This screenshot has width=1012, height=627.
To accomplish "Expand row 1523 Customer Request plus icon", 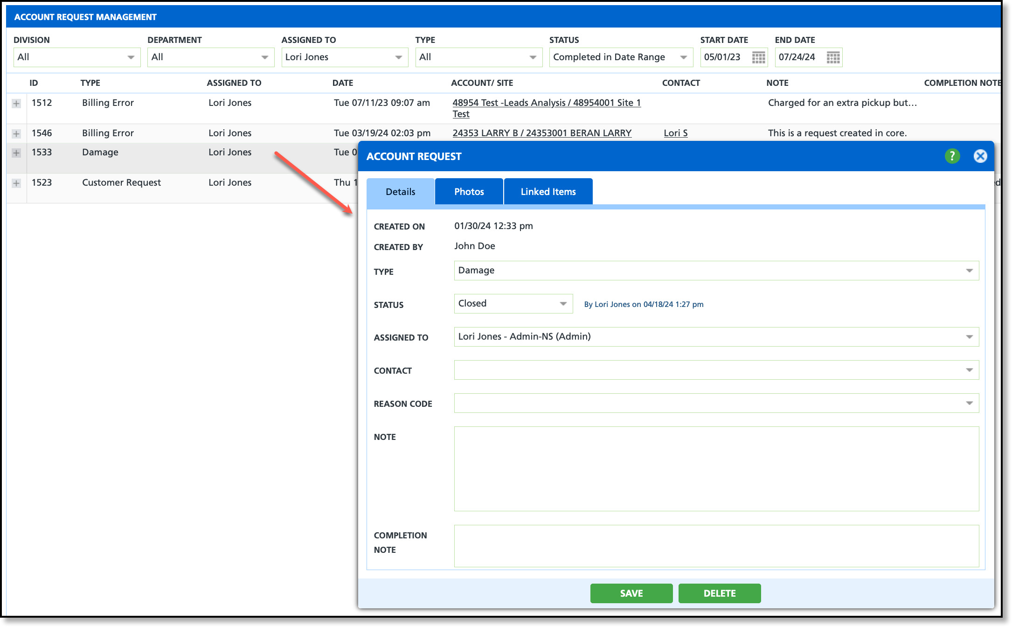I will 16,183.
